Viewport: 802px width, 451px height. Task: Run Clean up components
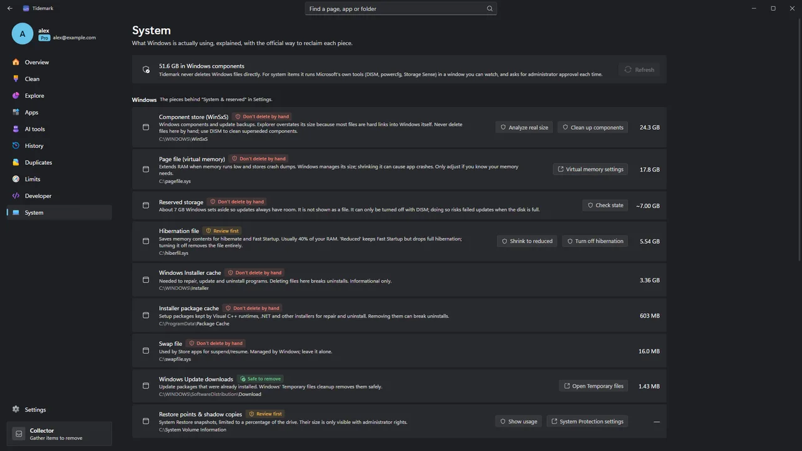click(593, 127)
